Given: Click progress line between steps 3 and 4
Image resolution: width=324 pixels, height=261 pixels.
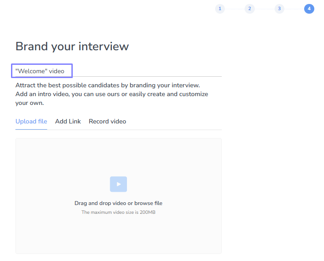Looking at the screenshot, I should pos(294,9).
